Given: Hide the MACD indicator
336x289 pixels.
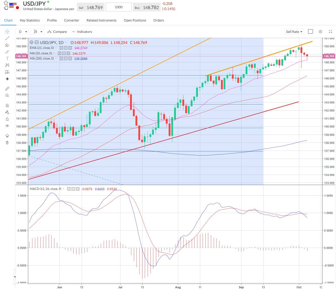Looking at the screenshot, I should point(69,189).
